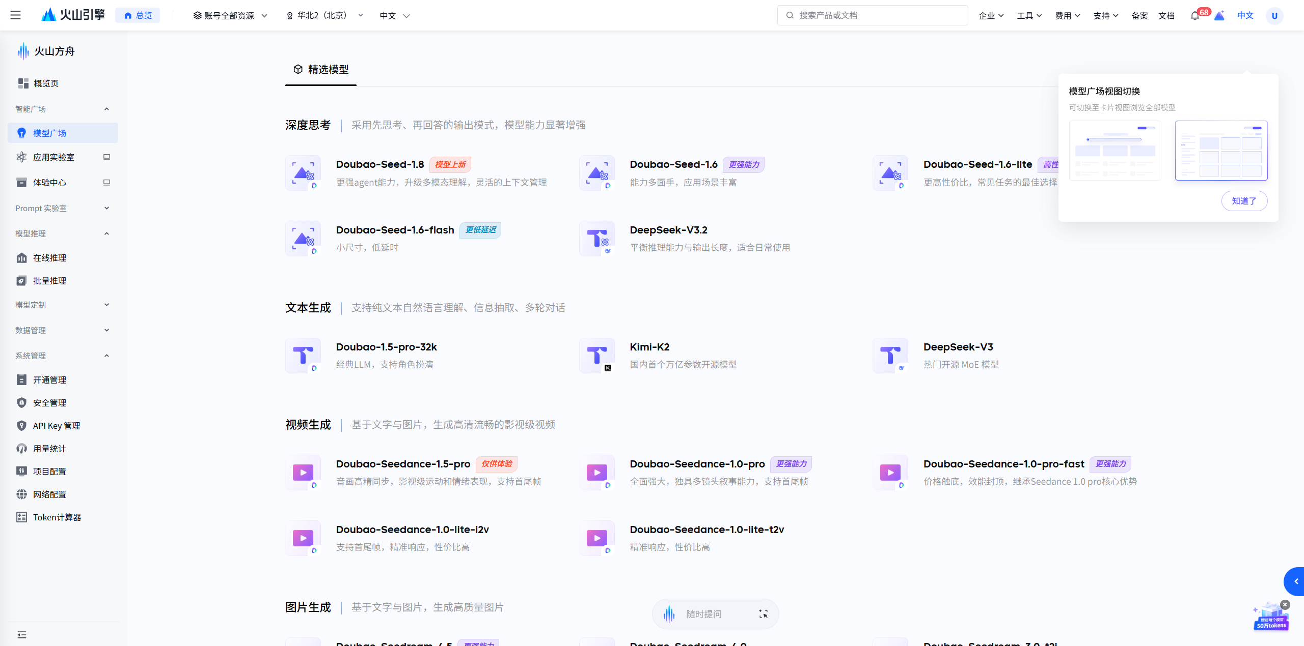
Task: Click the expand icon in 随时提问 bar
Action: point(763,614)
